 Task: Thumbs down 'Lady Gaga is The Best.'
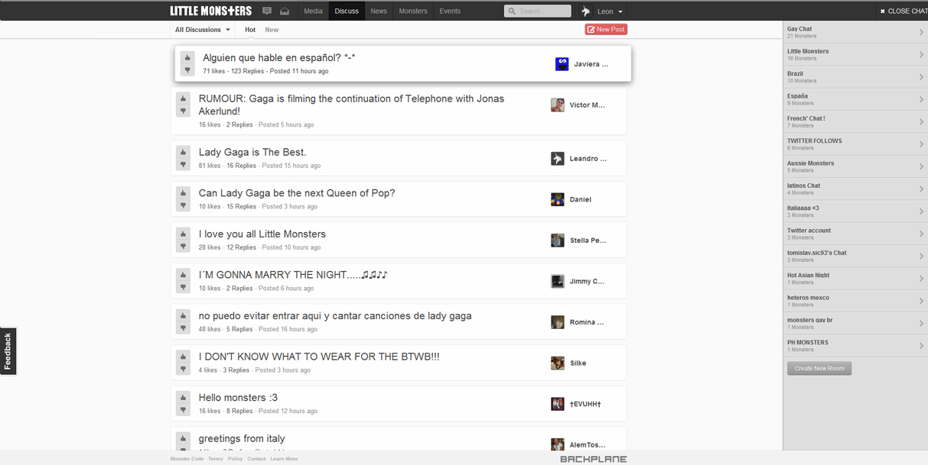click(183, 165)
